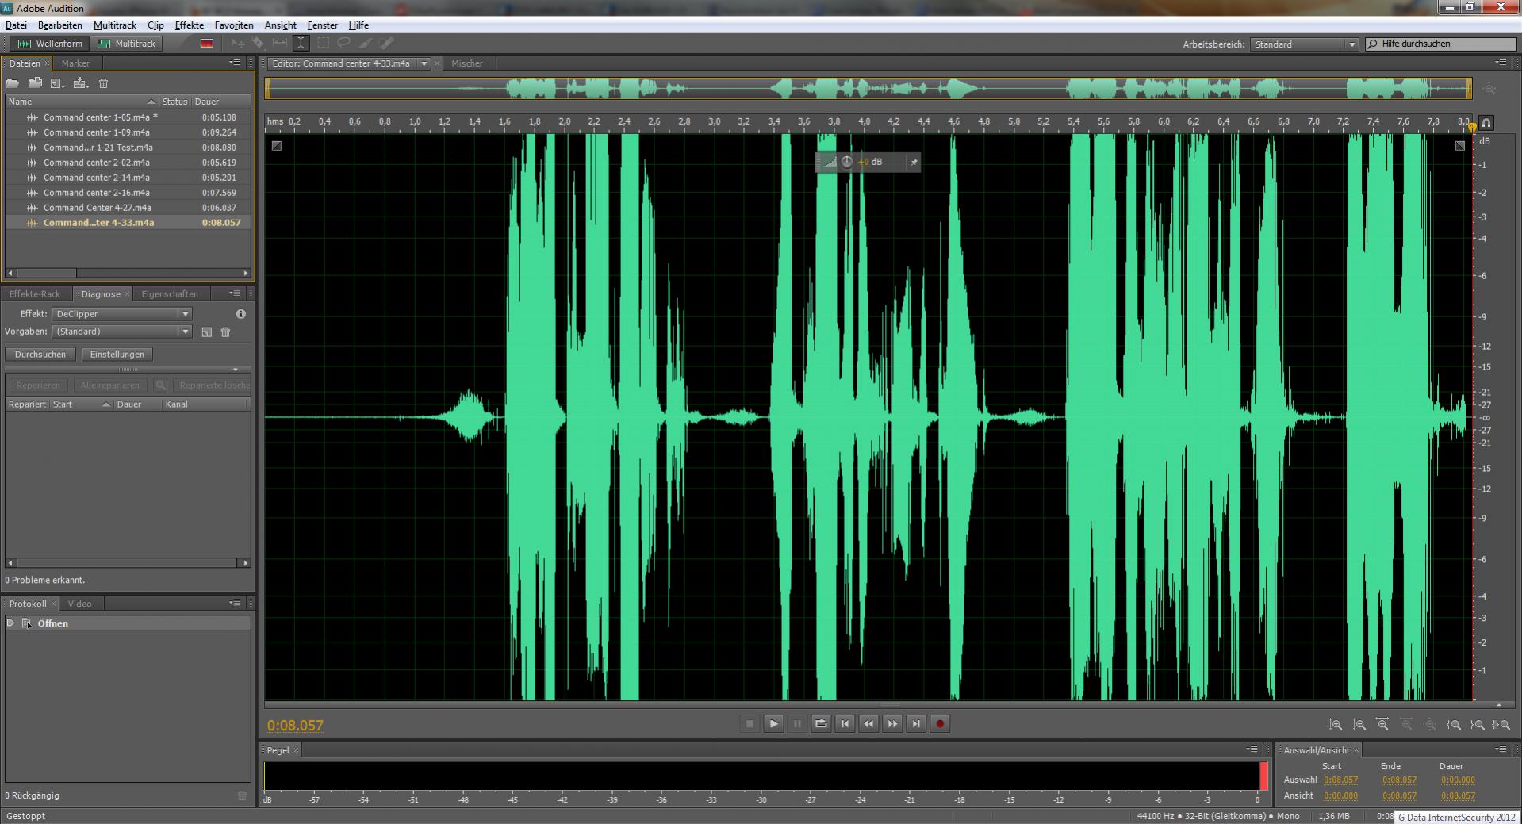This screenshot has width=1522, height=824.
Task: Open the Bearbeiten menu
Action: (59, 25)
